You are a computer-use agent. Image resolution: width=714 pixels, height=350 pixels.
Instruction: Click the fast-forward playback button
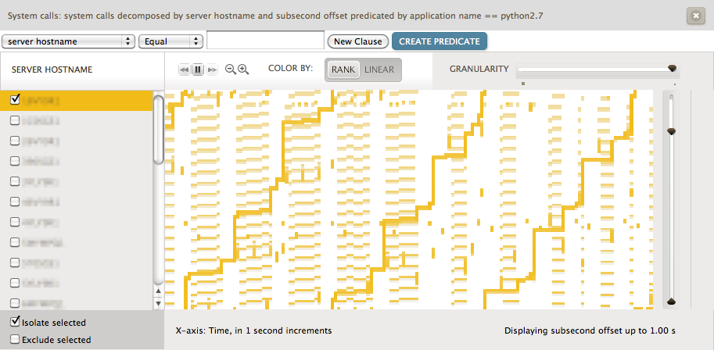(x=211, y=70)
